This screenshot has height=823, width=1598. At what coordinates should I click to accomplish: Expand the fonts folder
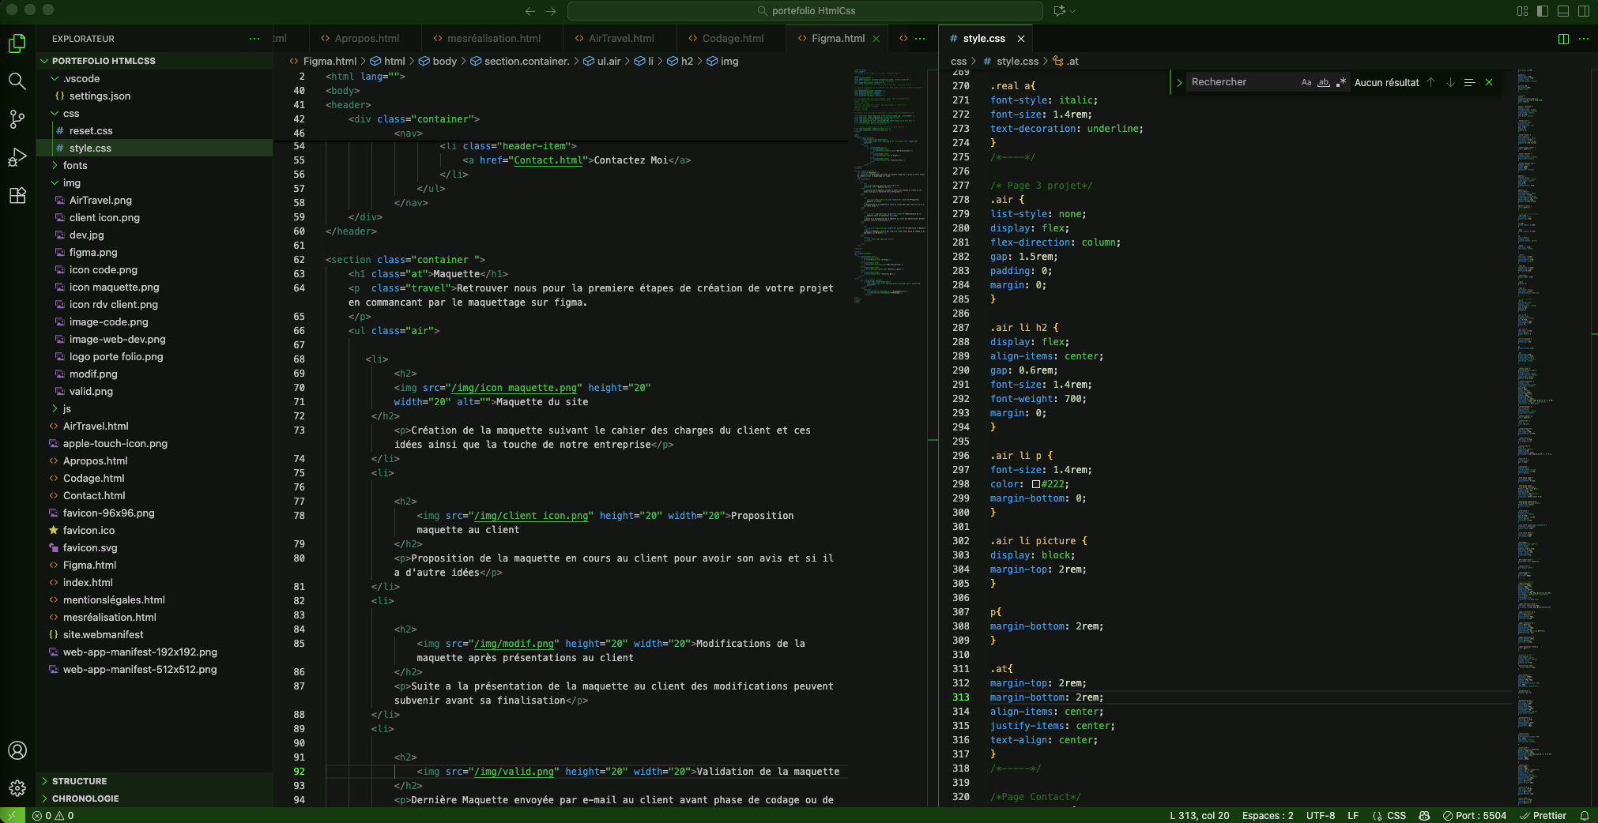(75, 166)
